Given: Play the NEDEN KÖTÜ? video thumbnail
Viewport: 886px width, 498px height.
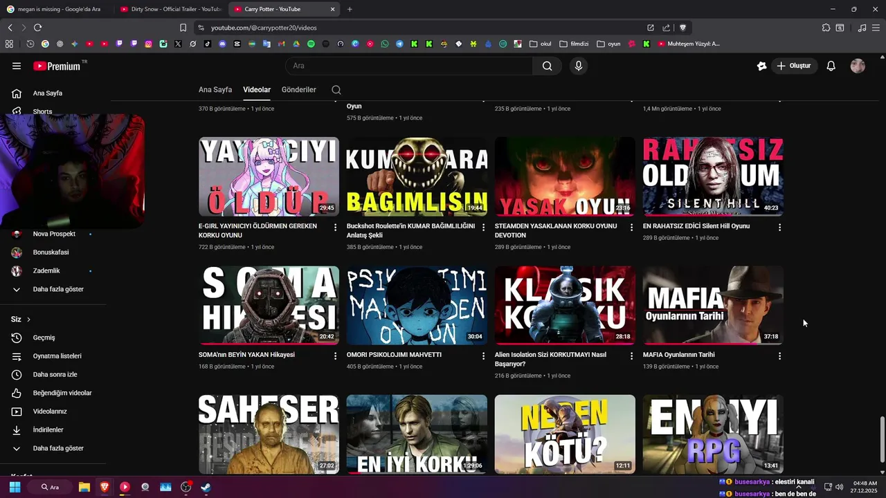Looking at the screenshot, I should 565,434.
